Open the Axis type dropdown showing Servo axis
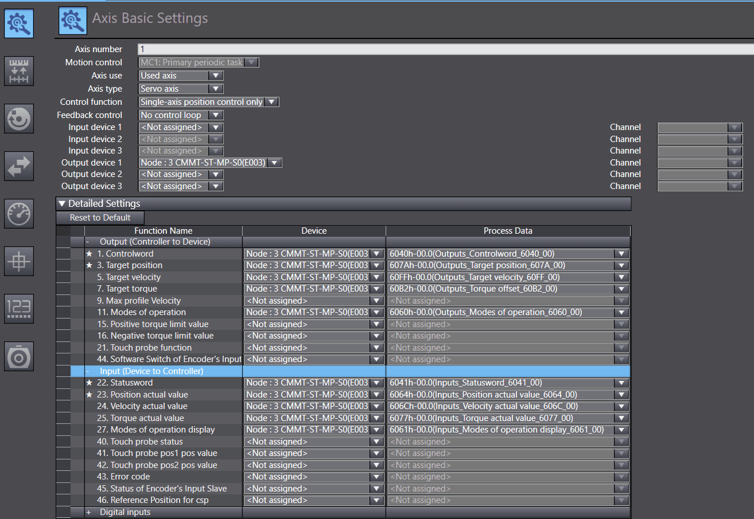The width and height of the screenshot is (754, 519). pyautogui.click(x=216, y=88)
